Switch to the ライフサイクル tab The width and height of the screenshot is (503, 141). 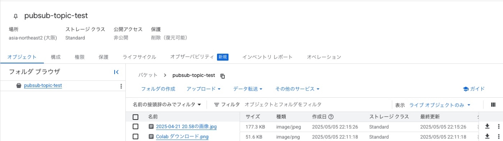pyautogui.click(x=139, y=57)
